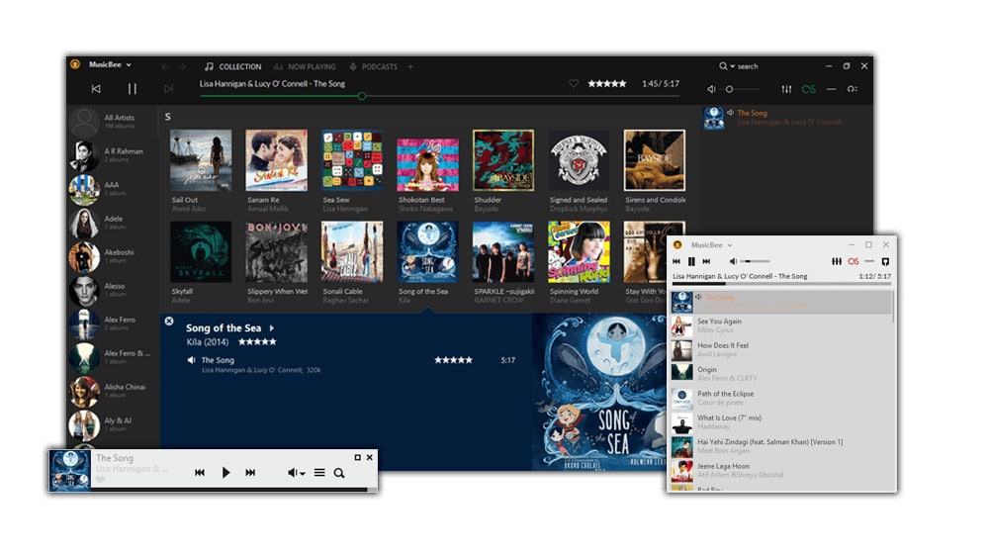Play How Does It Feel by Avril Lavigne

coord(781,349)
